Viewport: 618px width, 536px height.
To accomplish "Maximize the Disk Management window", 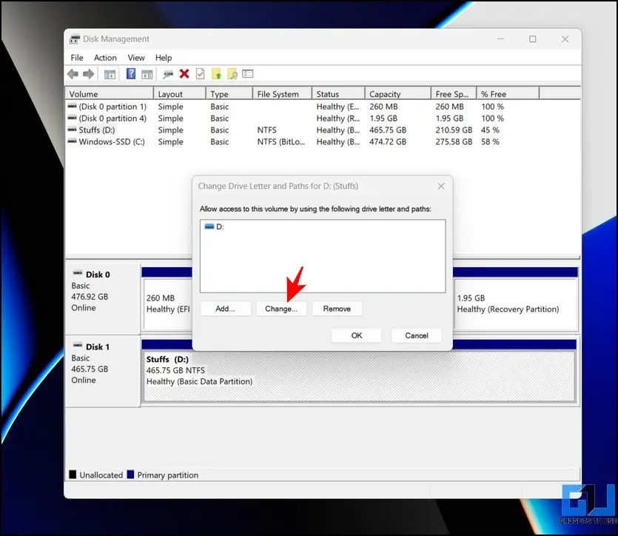I will click(532, 39).
